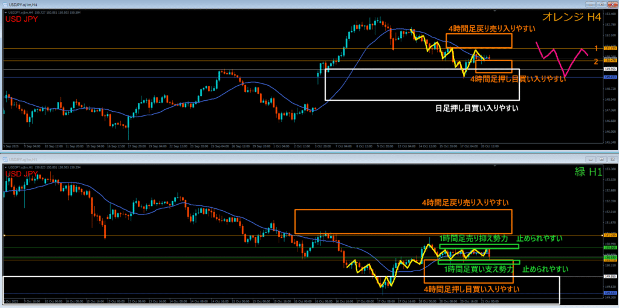Select 4時間足押し目買い入りやすい text in H4 chart
Viewport: 619px width, 308px height.
coord(518,79)
